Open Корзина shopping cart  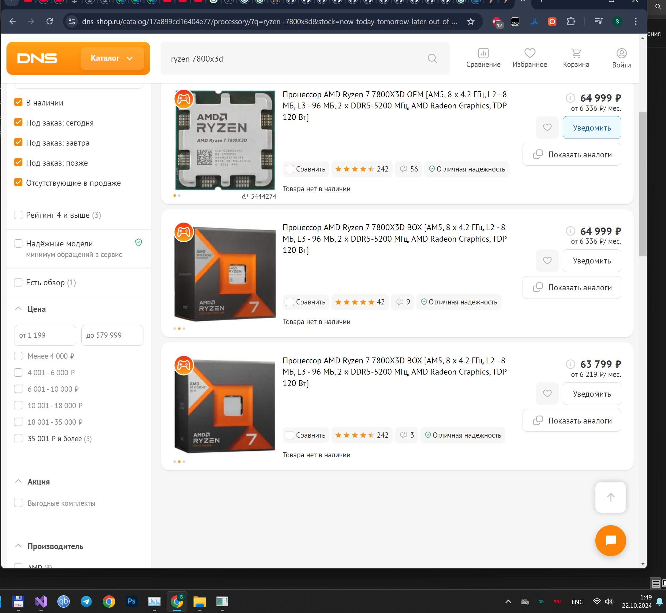[x=576, y=58]
